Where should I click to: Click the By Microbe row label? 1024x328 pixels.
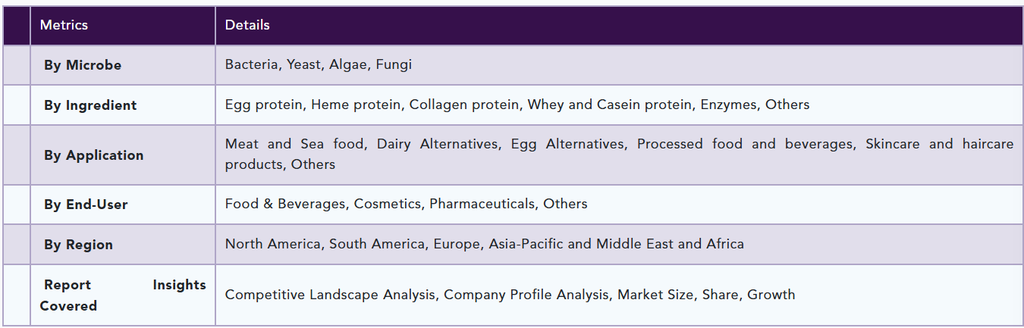pos(83,65)
